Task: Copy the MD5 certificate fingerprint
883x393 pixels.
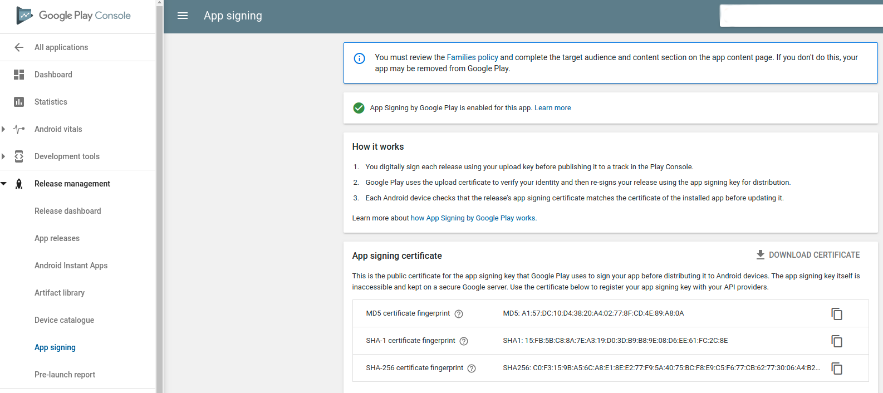Action: coord(836,313)
